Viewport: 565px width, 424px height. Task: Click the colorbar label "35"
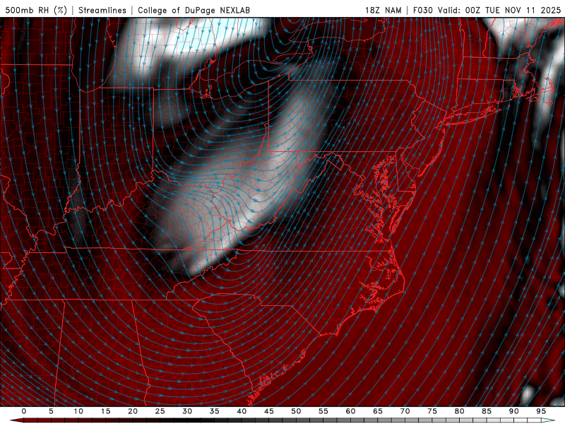click(x=215, y=411)
